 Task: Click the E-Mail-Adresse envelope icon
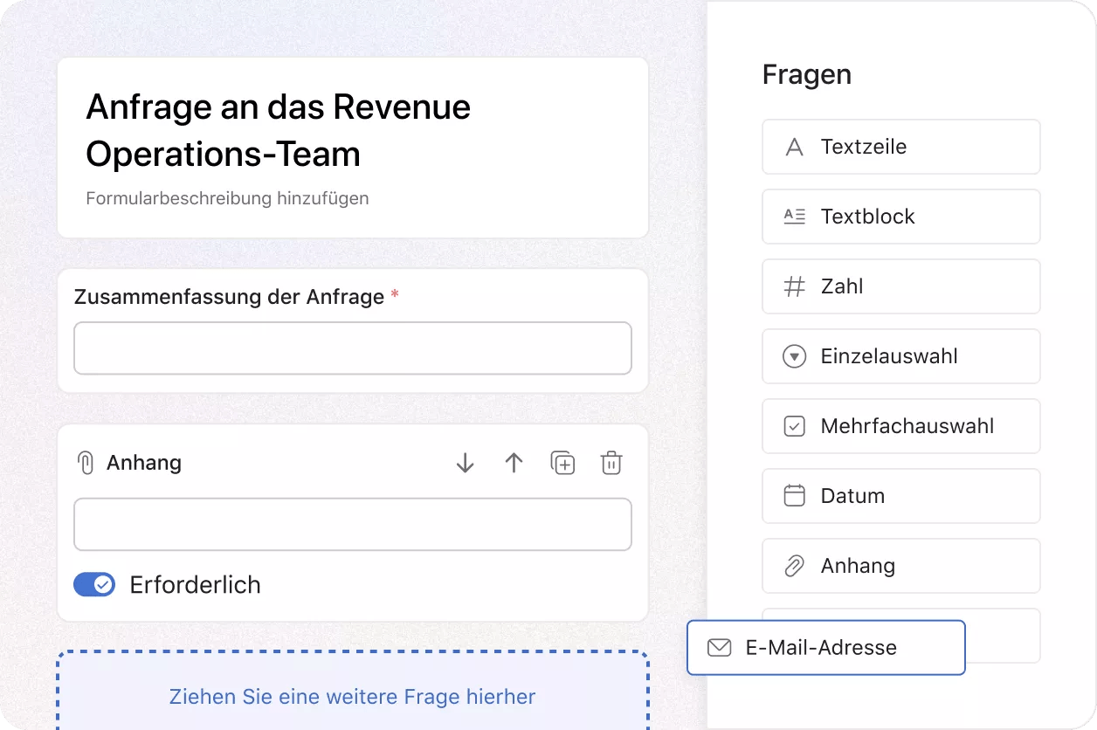point(719,648)
